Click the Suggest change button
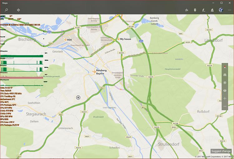Image resolution: width=234 pixels, height=159 pixels. click(221, 151)
